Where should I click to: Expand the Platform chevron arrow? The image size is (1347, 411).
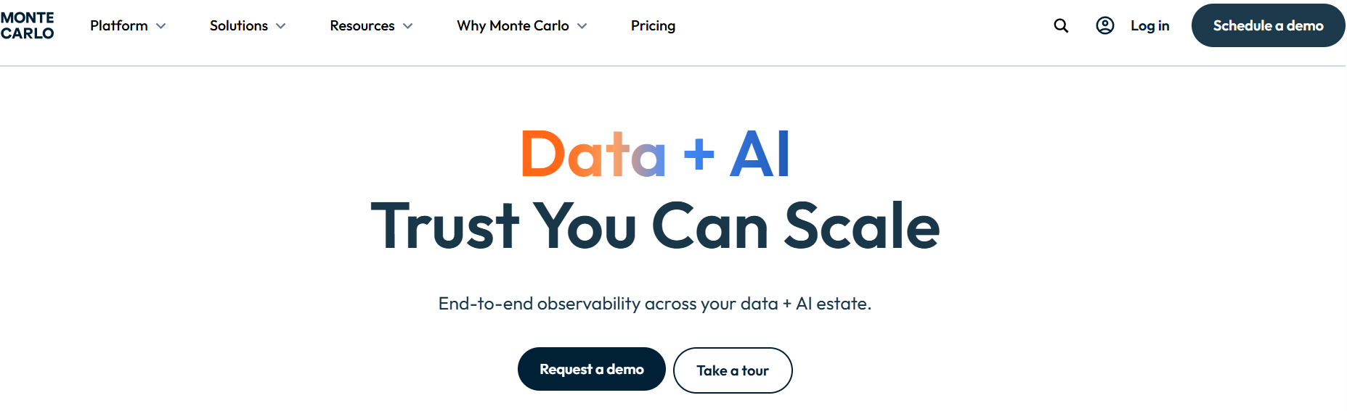tap(161, 26)
